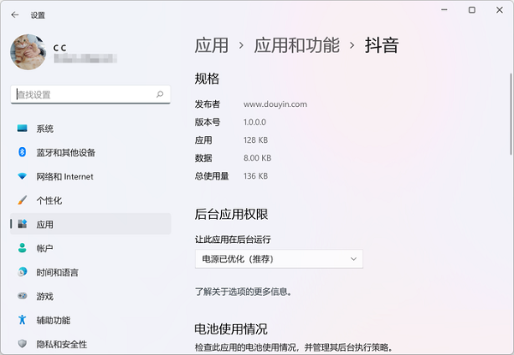Select 辅助功能 in the sidebar
This screenshot has width=514, height=355.
click(91, 320)
